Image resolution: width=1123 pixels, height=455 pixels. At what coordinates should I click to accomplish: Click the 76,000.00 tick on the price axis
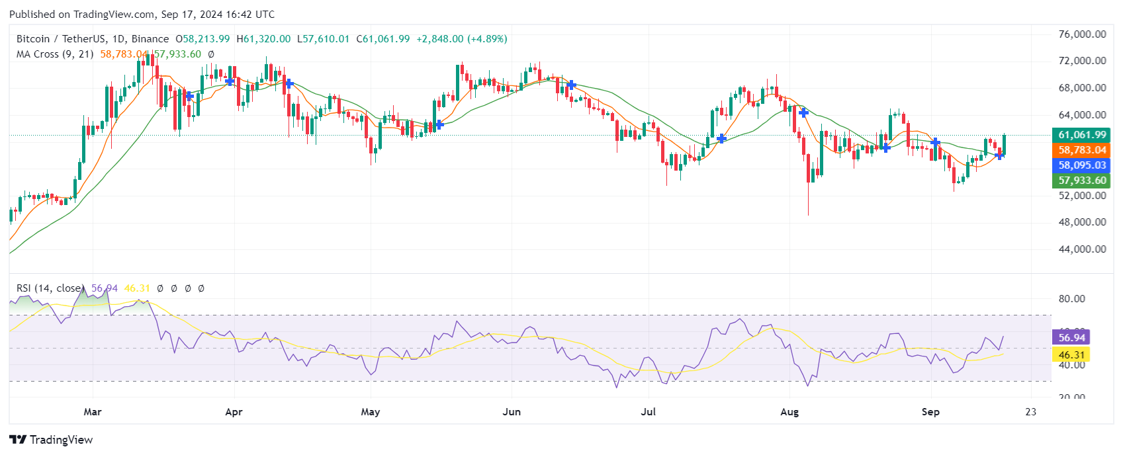1082,34
